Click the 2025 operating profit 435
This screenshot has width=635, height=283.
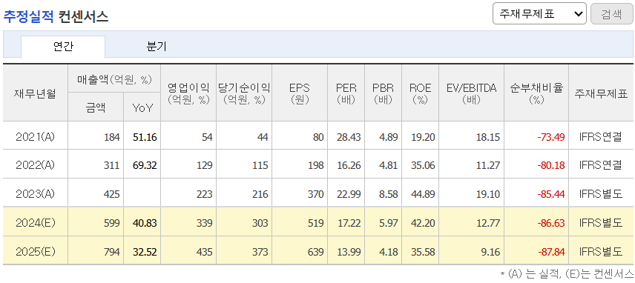pyautogui.click(x=205, y=253)
